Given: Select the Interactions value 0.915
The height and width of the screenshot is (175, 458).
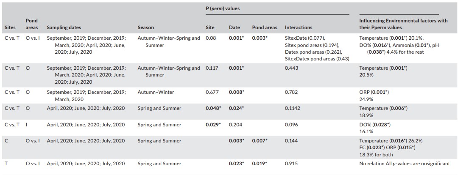Looking at the screenshot, I should tap(291, 164).
